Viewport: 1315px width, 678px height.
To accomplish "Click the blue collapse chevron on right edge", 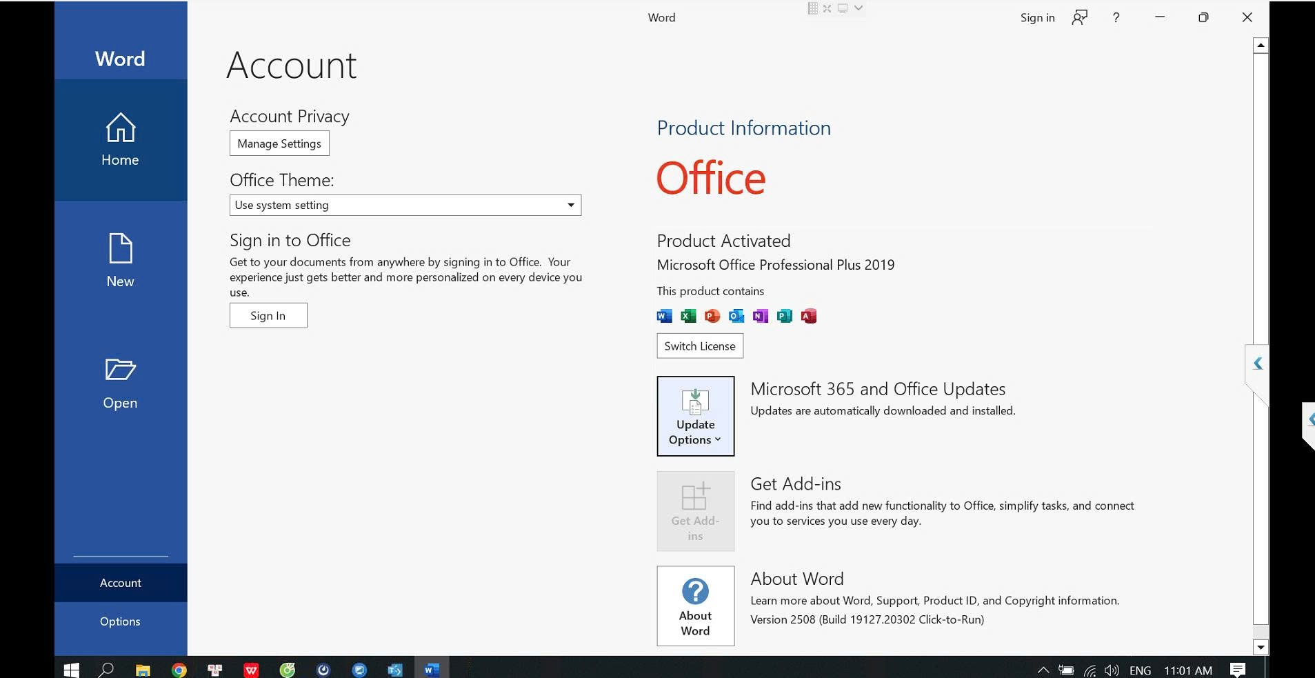I will pos(1258,363).
